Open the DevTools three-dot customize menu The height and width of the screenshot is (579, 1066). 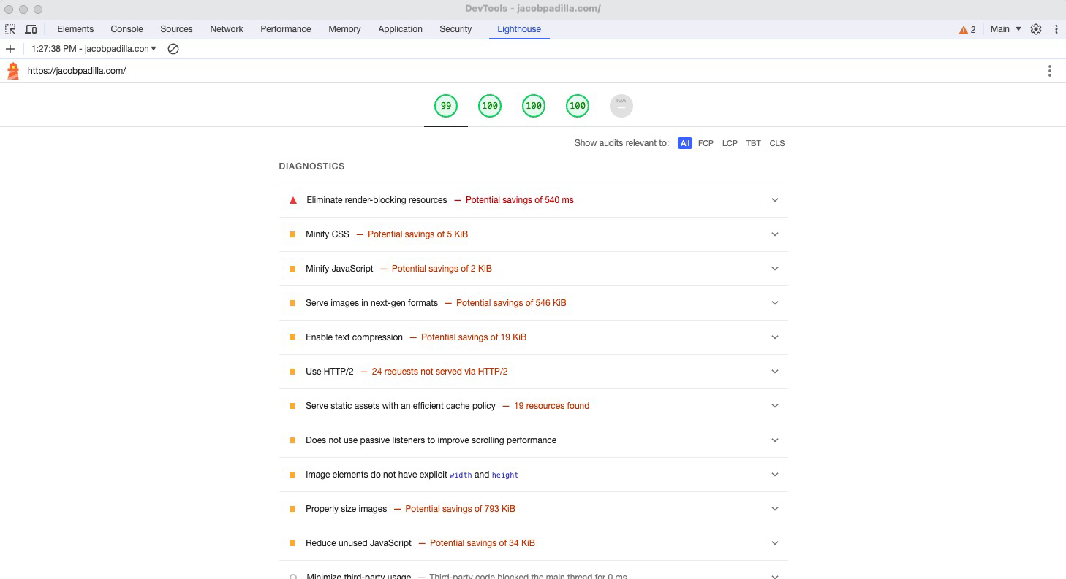1056,29
